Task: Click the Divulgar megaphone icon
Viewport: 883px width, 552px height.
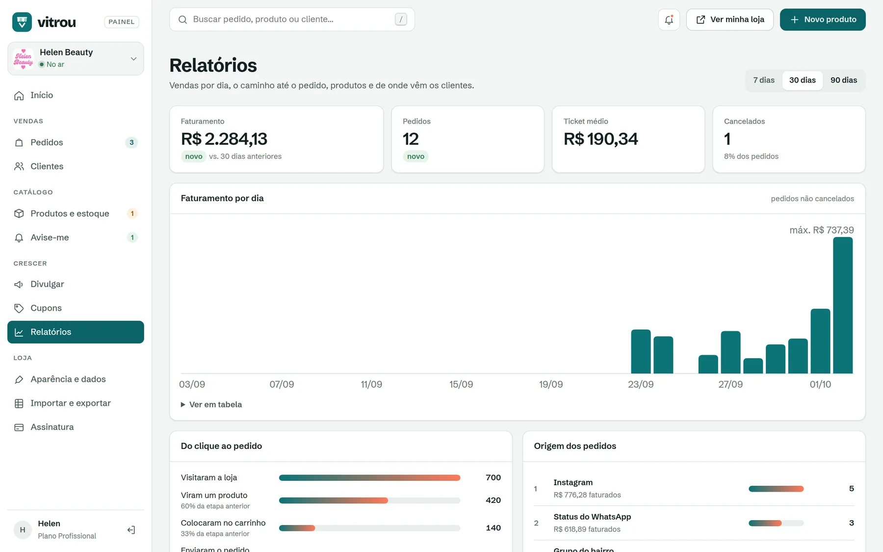Action: pos(19,285)
